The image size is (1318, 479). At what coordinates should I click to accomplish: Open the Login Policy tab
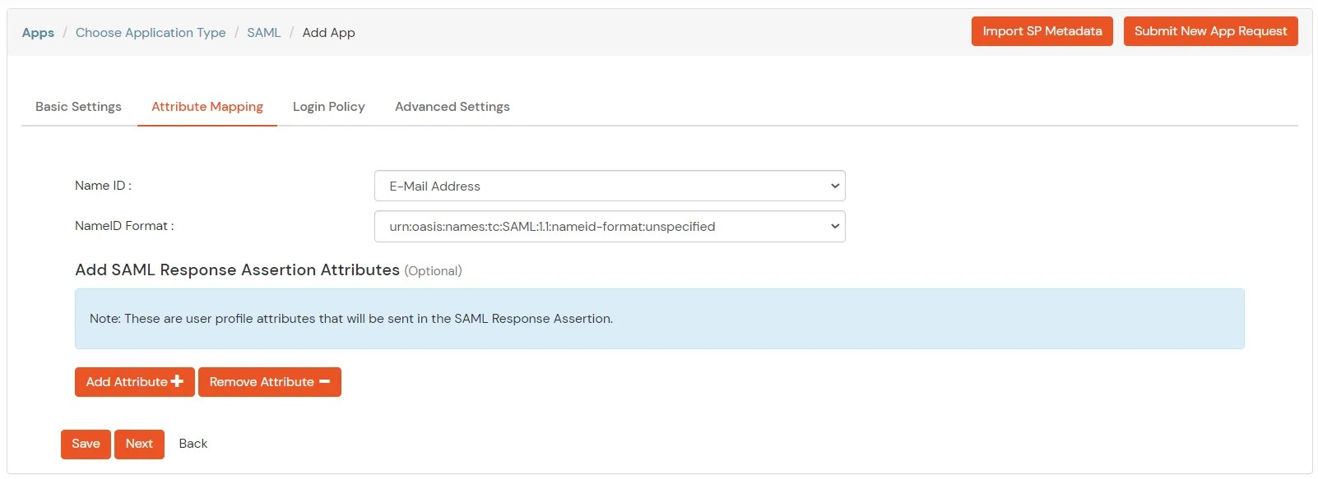[x=328, y=107]
